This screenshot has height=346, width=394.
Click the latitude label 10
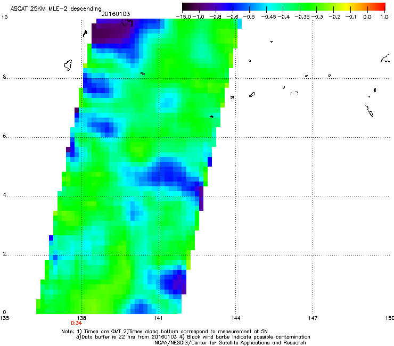coord(4,18)
